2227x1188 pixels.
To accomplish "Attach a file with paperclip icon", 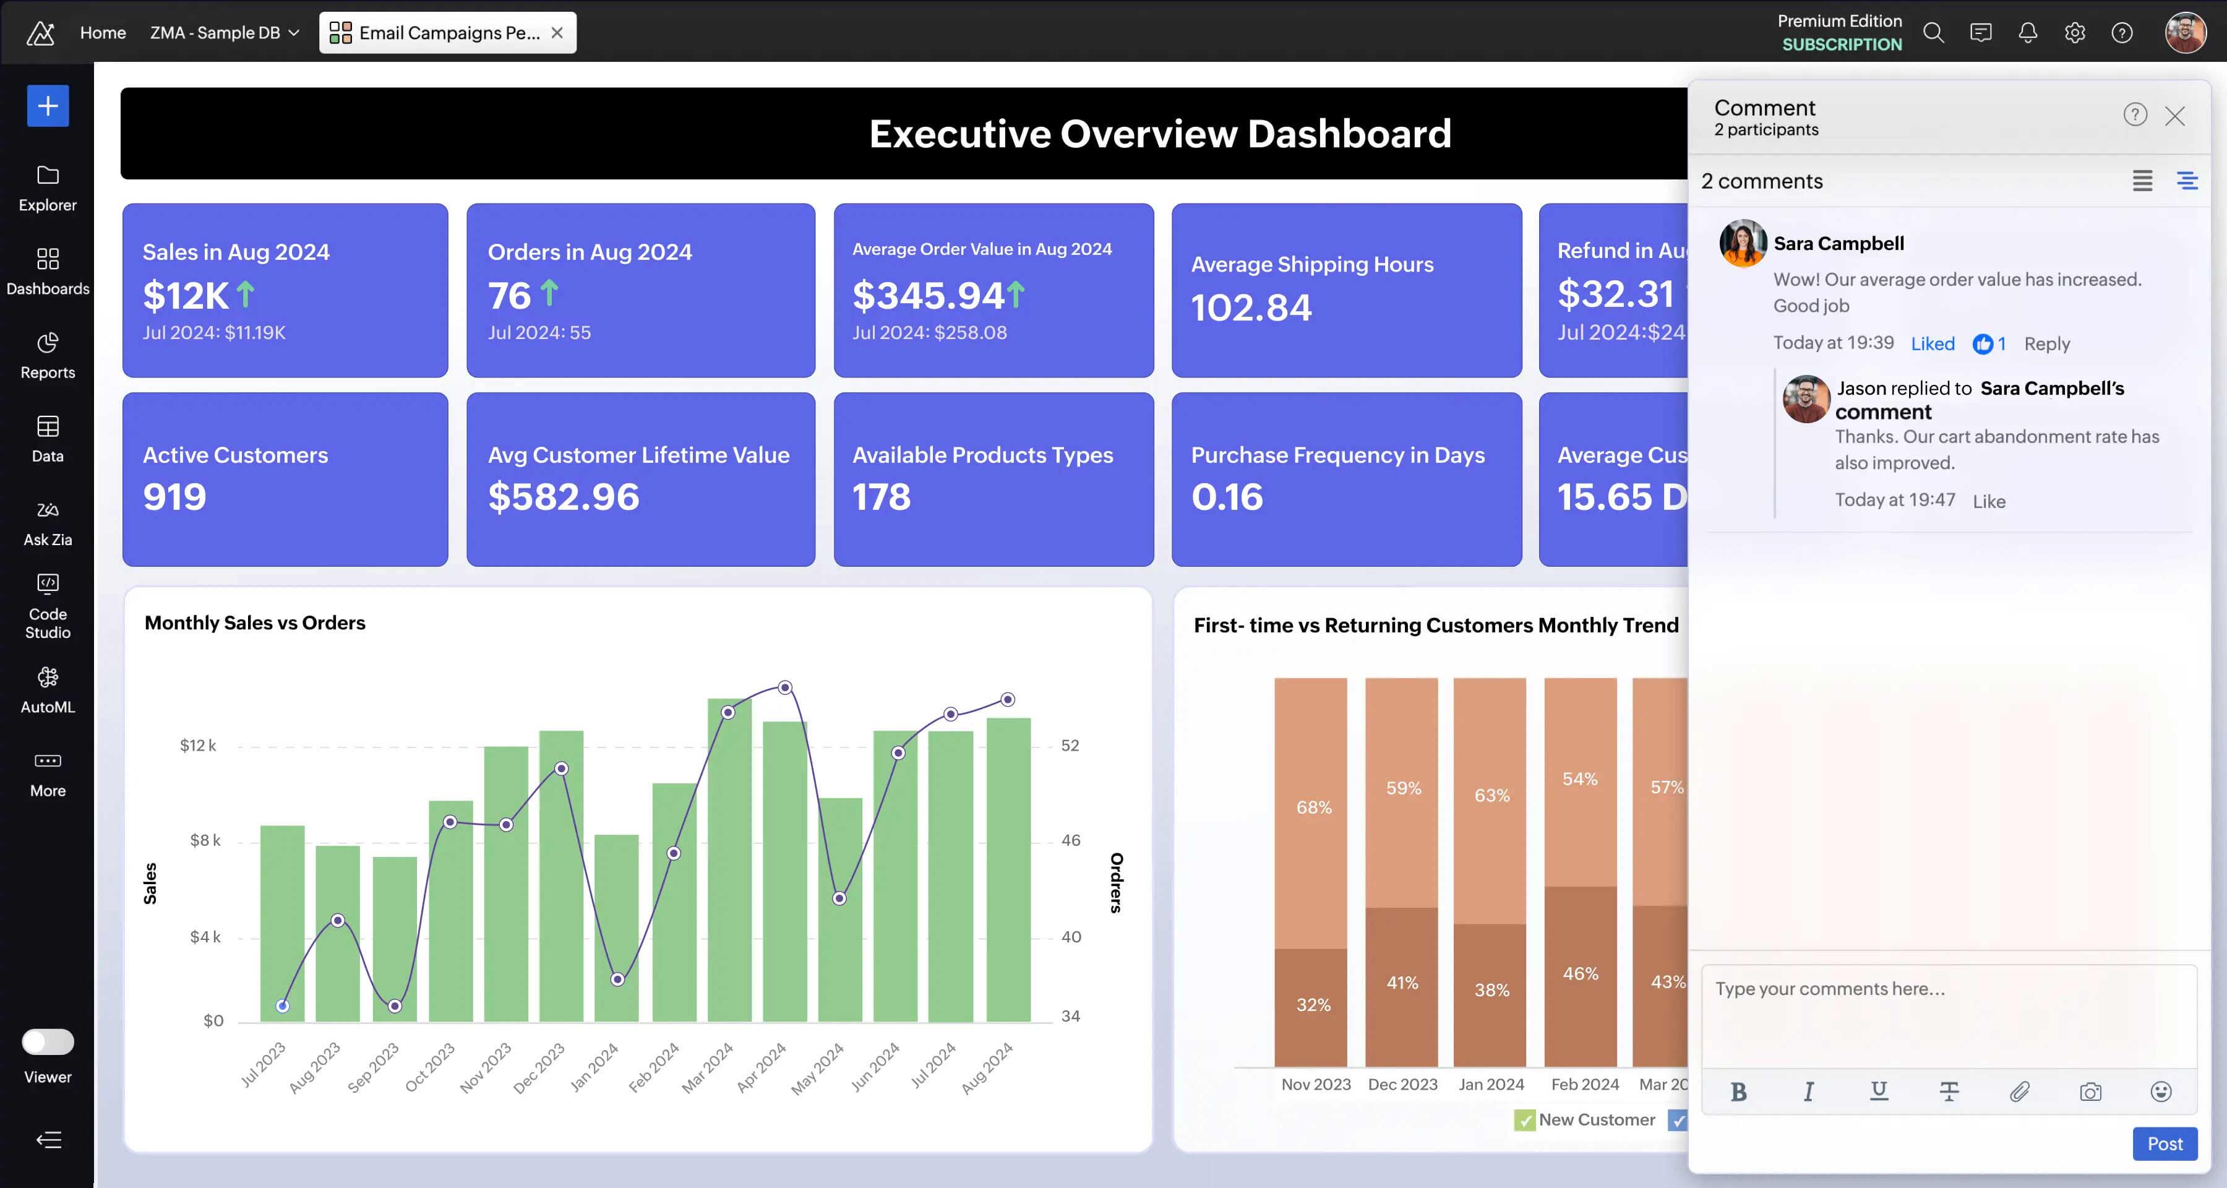I will click(2020, 1092).
